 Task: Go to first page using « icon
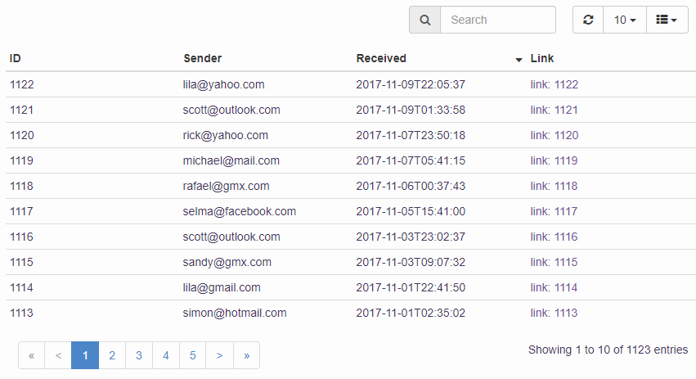click(x=32, y=355)
